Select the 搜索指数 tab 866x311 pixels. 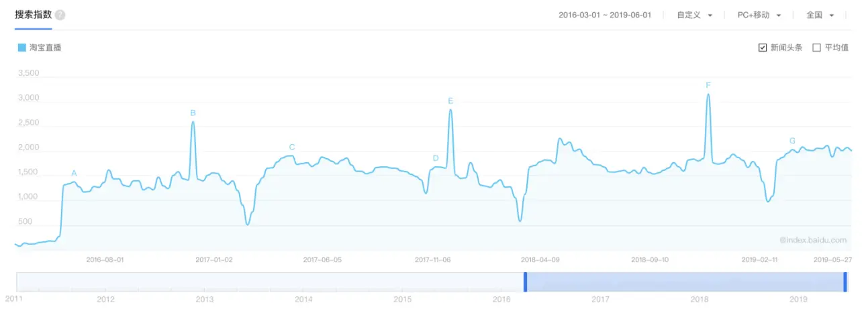point(33,15)
